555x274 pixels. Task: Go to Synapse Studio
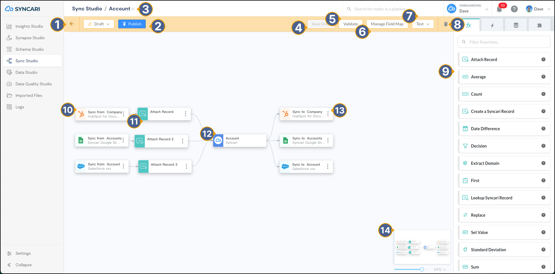(x=32, y=38)
